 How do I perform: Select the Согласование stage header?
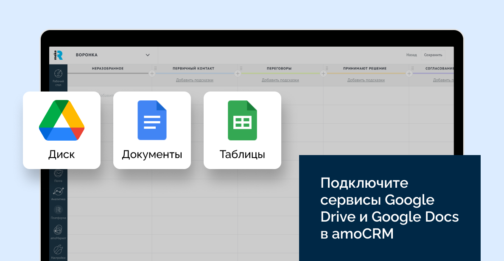(440, 68)
